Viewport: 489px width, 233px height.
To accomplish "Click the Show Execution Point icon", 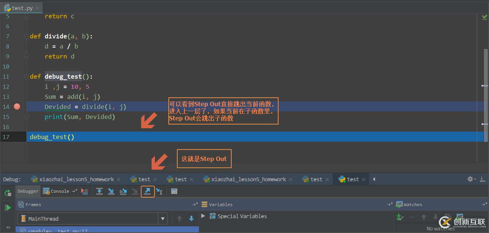I will (x=85, y=191).
